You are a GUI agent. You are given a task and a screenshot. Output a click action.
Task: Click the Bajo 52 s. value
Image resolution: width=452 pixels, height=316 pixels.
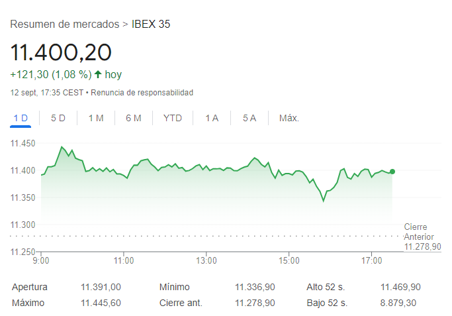pos(400,303)
